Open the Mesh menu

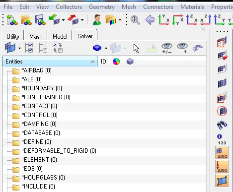[x=129, y=7]
